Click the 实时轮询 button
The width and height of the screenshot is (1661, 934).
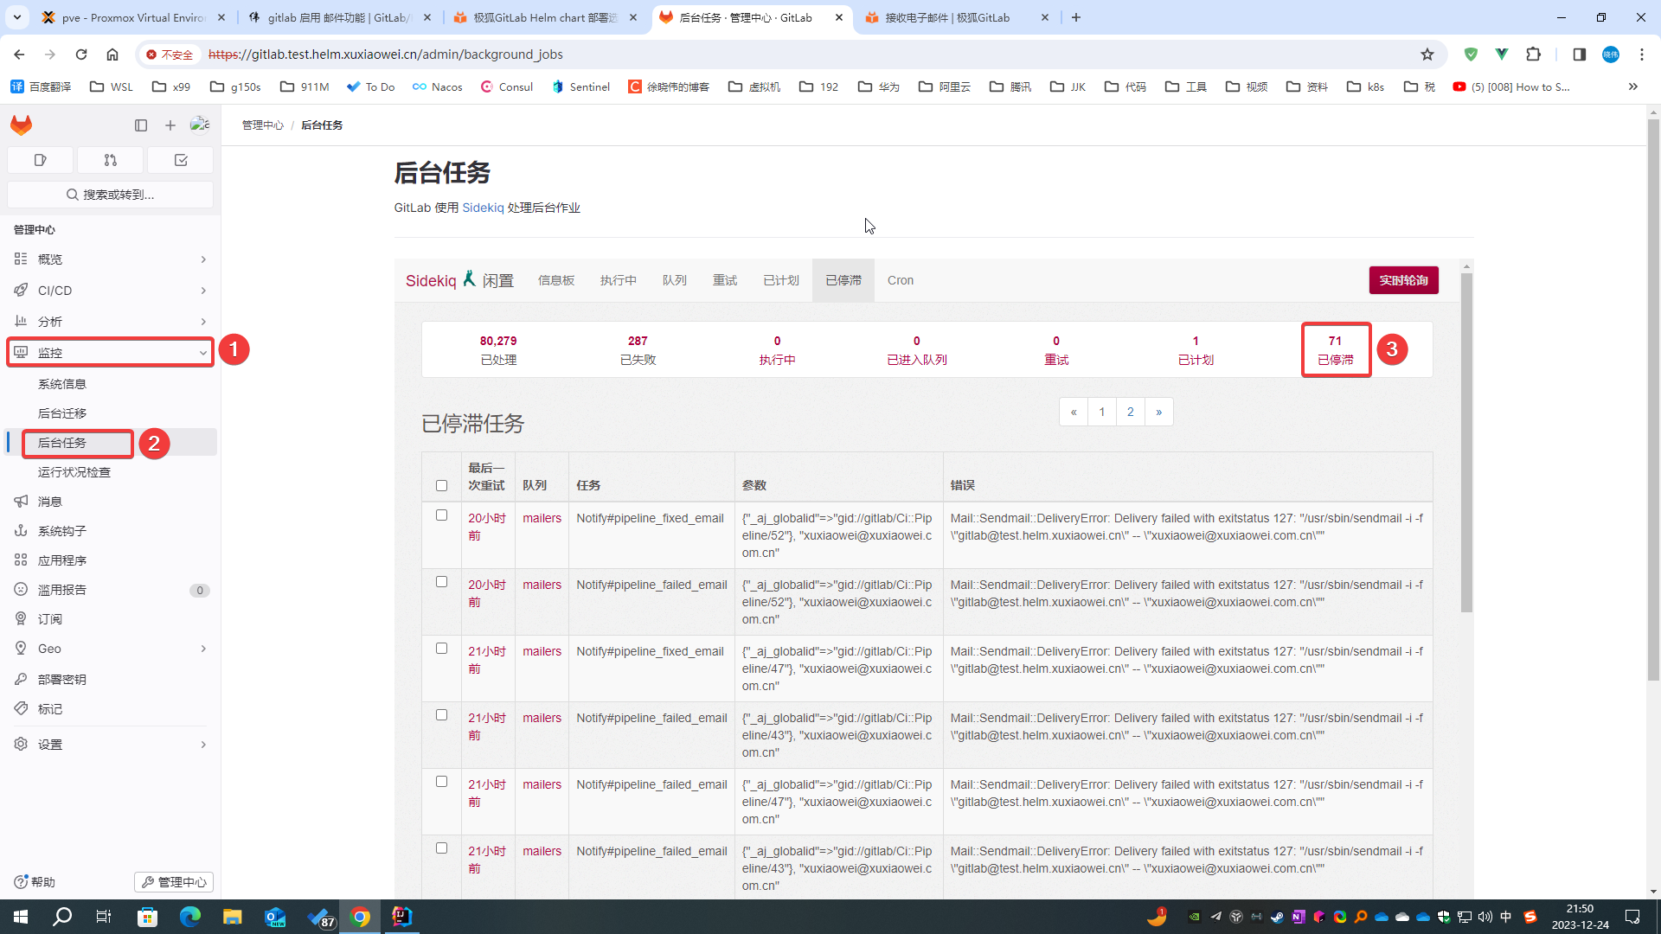1403,280
